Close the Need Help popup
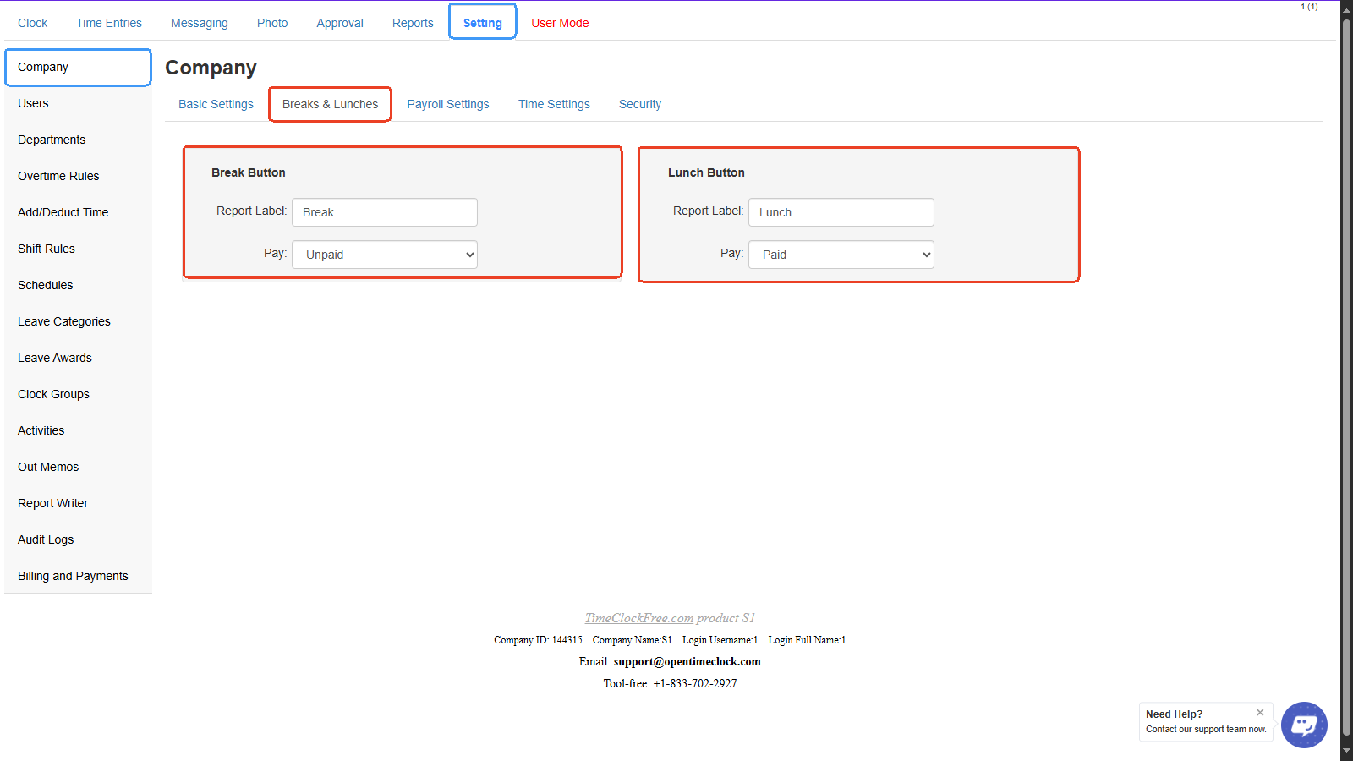The image size is (1353, 761). 1260,713
